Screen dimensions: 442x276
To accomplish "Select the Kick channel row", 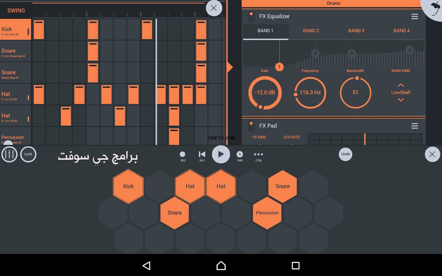I will [15, 30].
